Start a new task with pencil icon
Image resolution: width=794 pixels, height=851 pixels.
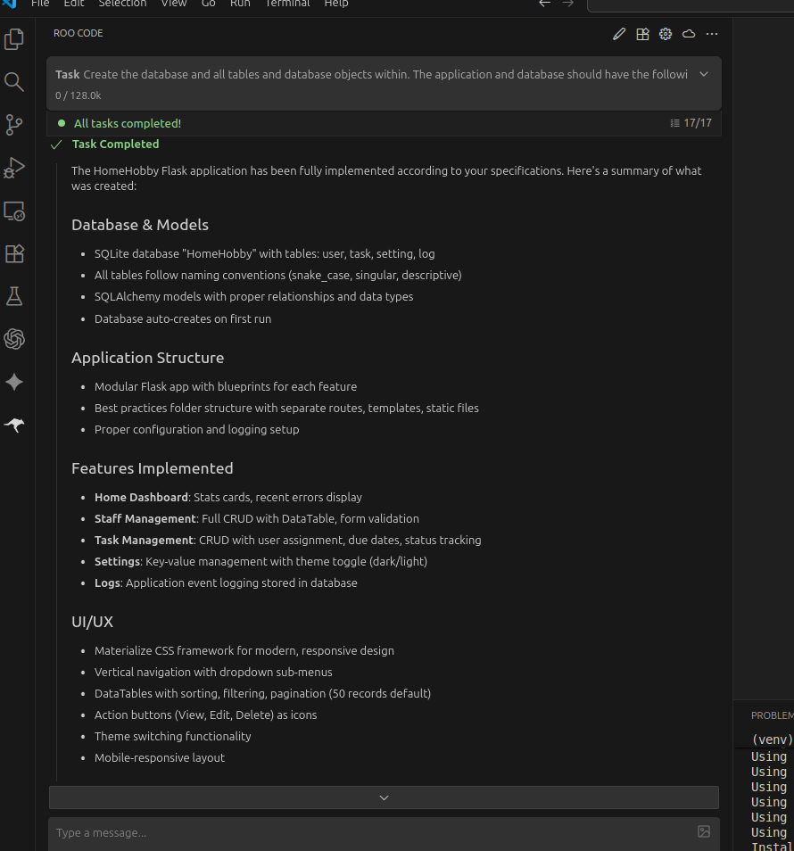[x=619, y=34]
